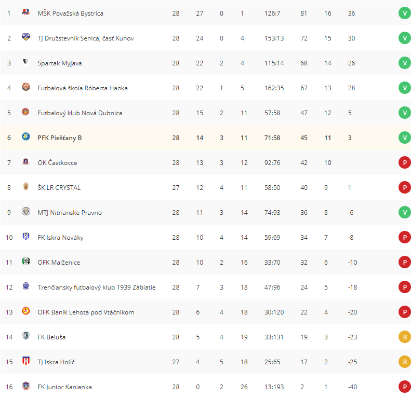The height and width of the screenshot is (398, 411).
Task: Open Trenčiansky futbalový klub 1939 Záblatie link
Action: coord(97,287)
